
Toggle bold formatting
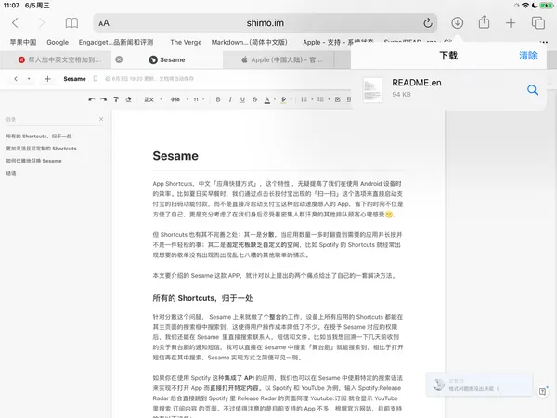click(218, 99)
